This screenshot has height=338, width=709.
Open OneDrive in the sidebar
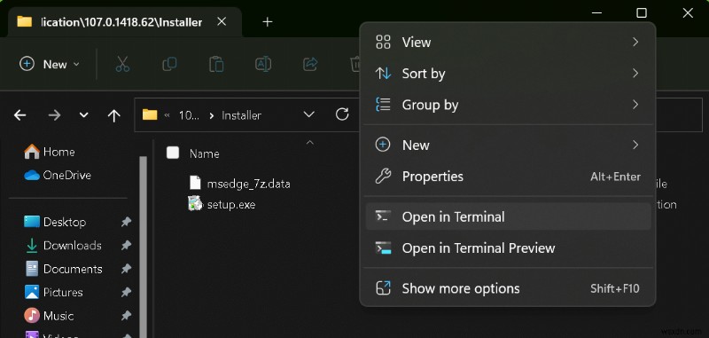pyautogui.click(x=58, y=175)
